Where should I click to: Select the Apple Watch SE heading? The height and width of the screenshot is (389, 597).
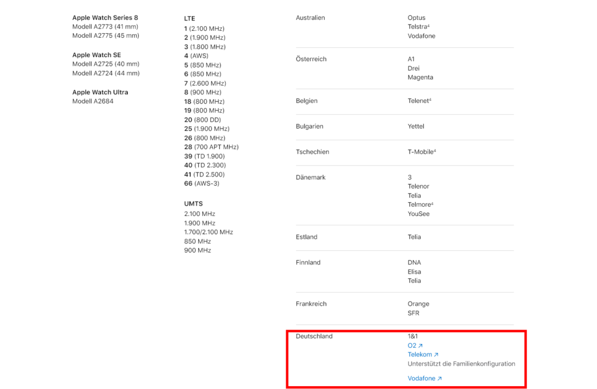(x=97, y=55)
